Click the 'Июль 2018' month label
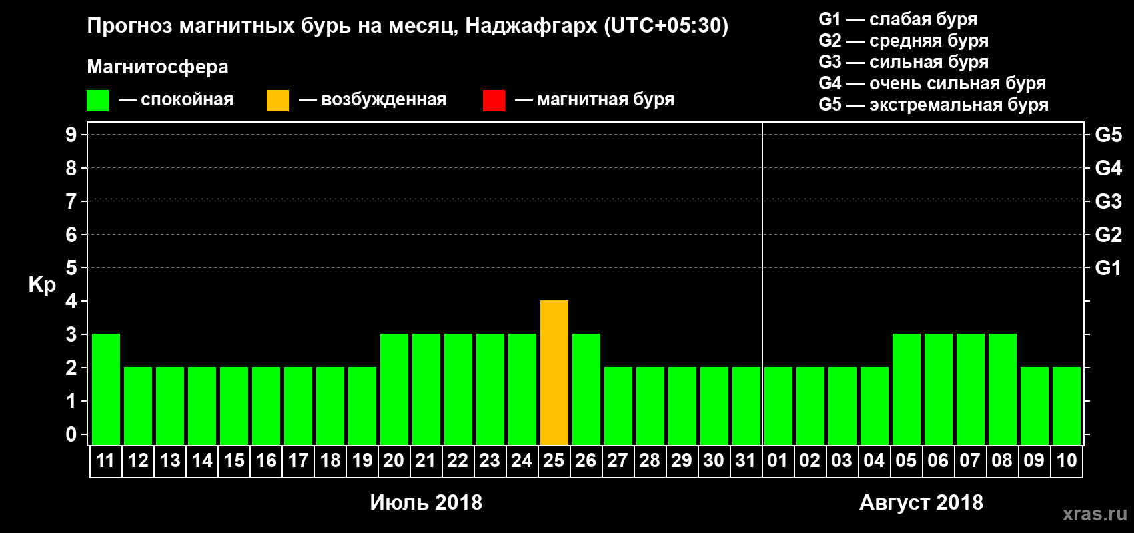Screen dimensions: 1134x533 coord(426,502)
